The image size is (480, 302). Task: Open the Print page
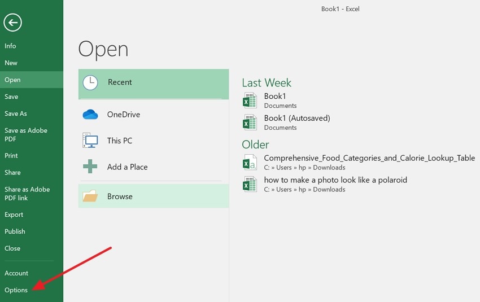32,155
